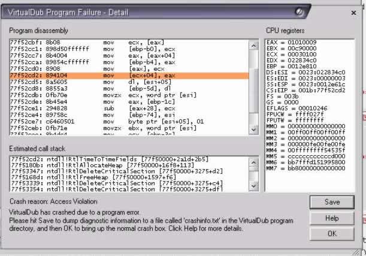
Task: Confirm with the OK button
Action: (x=332, y=234)
